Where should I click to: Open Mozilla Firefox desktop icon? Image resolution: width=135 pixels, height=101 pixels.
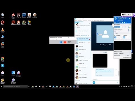coord(3,45)
